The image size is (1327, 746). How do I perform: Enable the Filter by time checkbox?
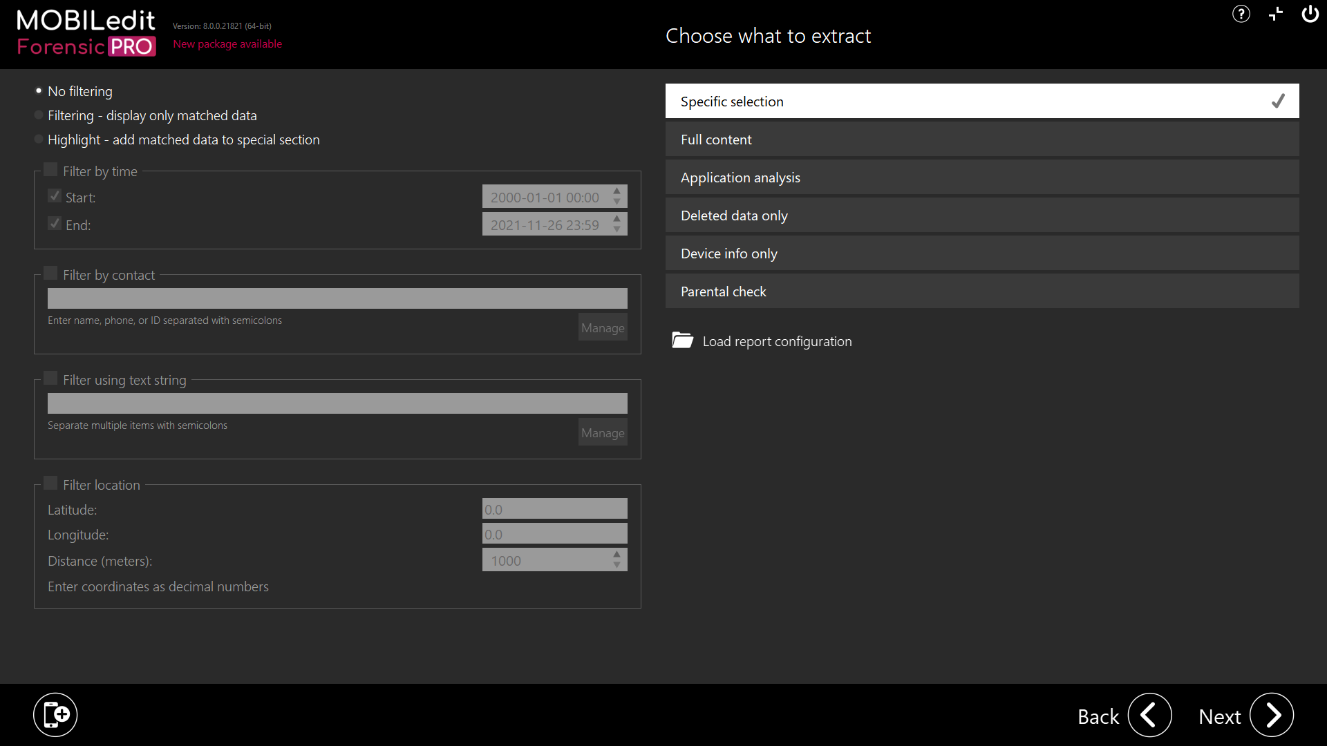coord(50,170)
